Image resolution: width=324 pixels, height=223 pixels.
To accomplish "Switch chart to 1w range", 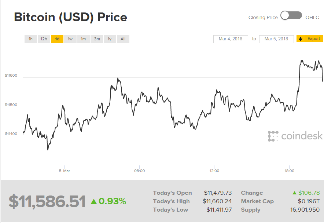I will point(70,39).
